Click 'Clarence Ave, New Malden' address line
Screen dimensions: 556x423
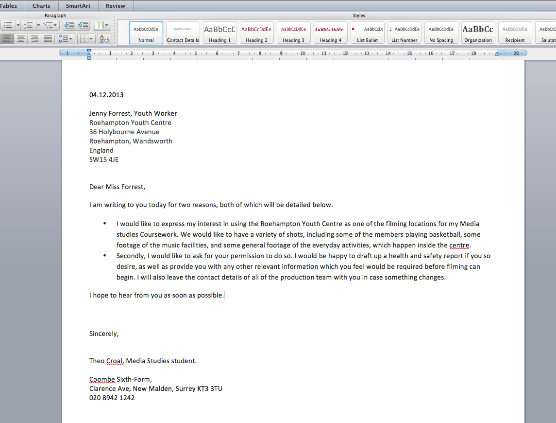pyautogui.click(x=156, y=388)
